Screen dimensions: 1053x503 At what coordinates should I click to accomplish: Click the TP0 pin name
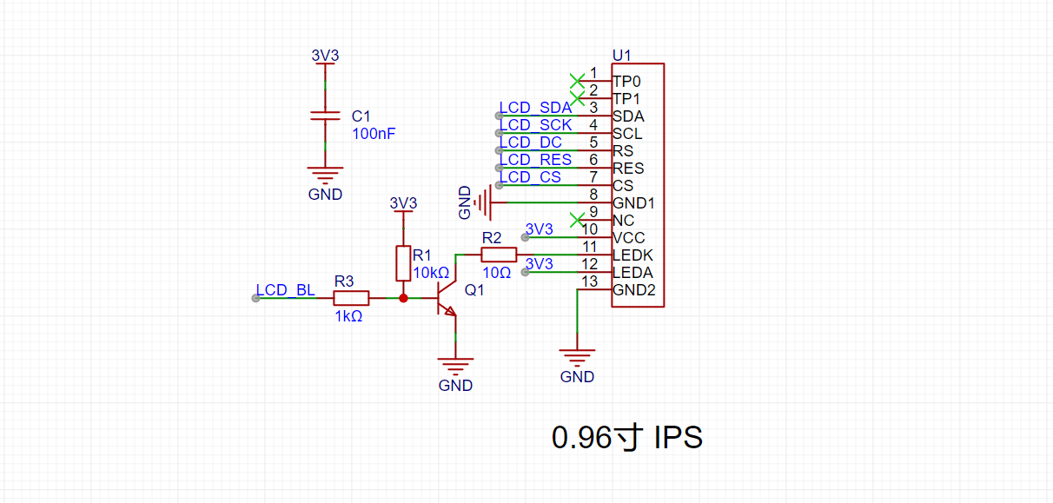(x=626, y=82)
